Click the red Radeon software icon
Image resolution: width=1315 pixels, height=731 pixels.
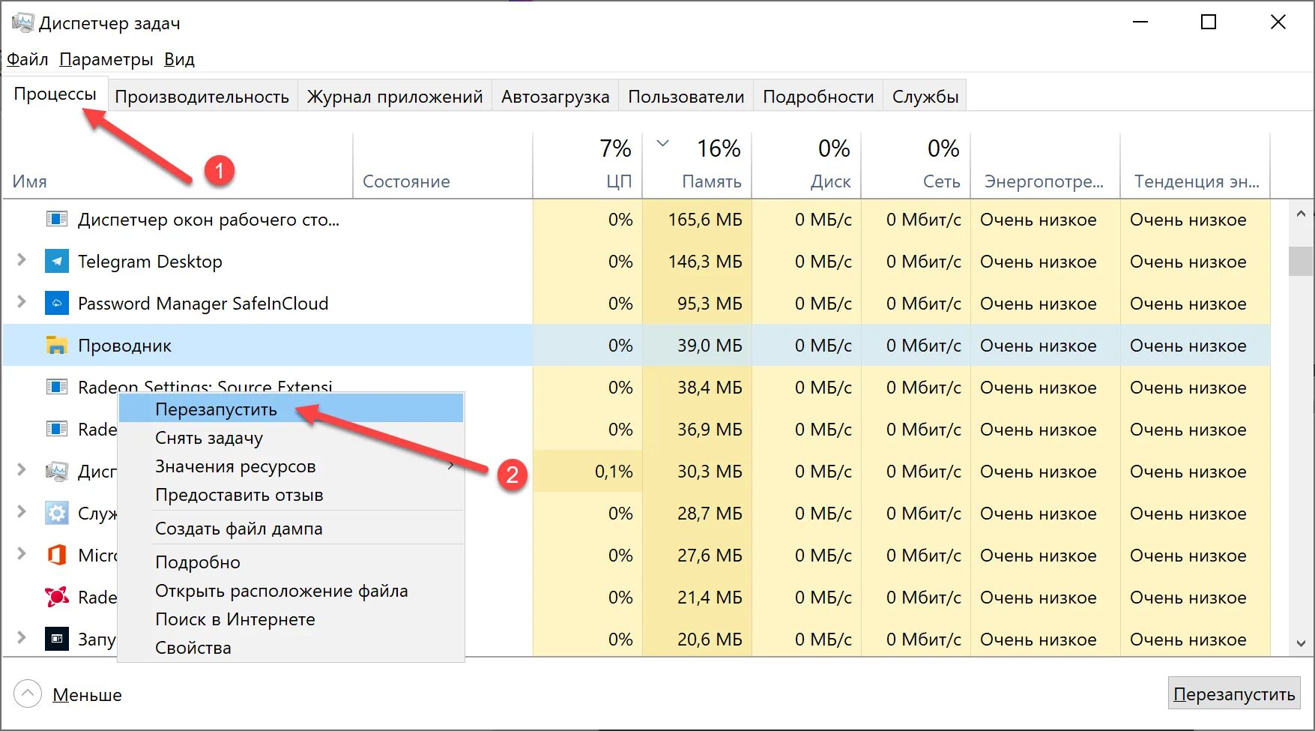pos(57,598)
